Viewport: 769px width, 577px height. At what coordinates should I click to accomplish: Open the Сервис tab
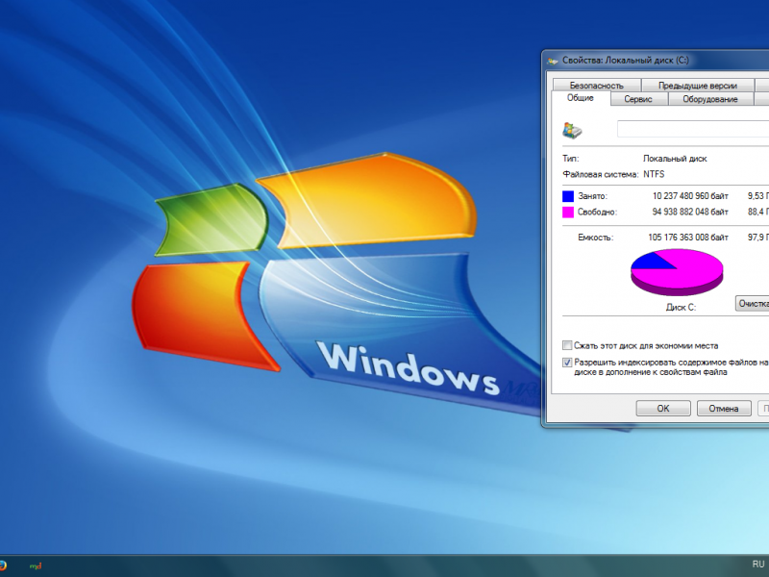pos(638,99)
